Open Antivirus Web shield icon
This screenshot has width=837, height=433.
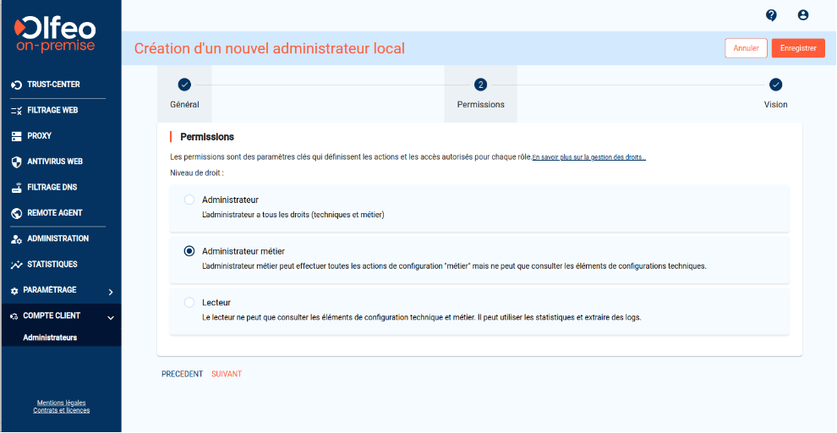(16, 162)
